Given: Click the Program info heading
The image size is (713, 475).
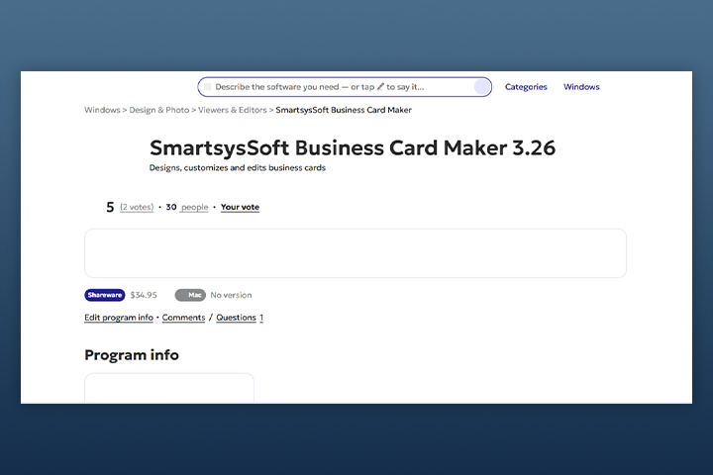Looking at the screenshot, I should pos(132,355).
